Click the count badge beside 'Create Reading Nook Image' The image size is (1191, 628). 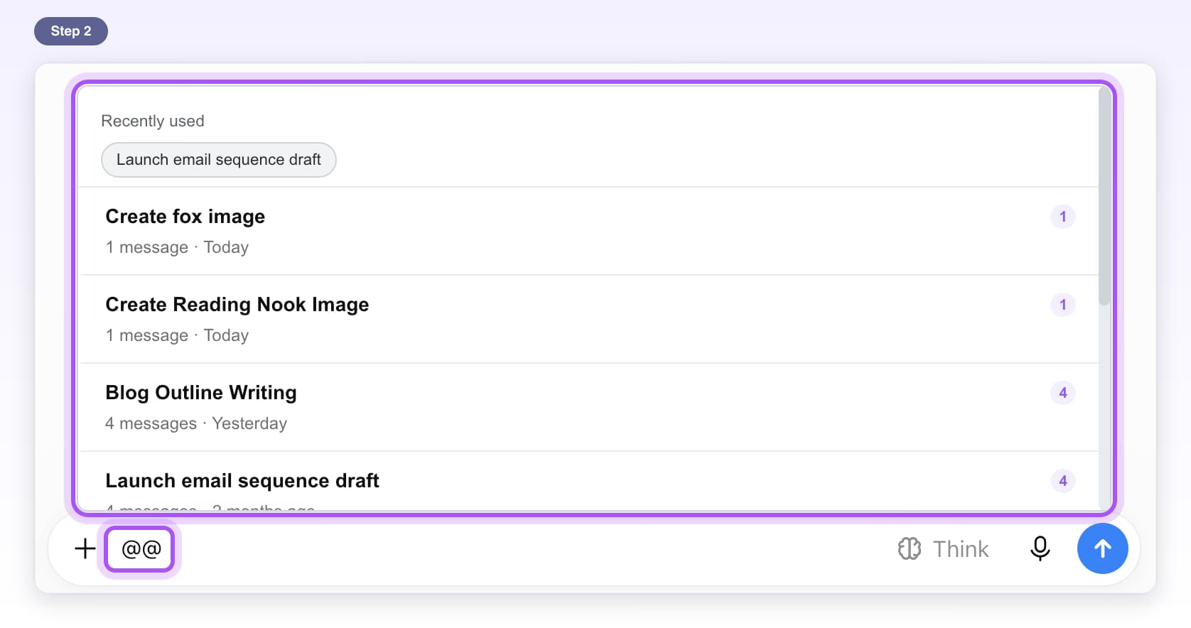[1062, 305]
